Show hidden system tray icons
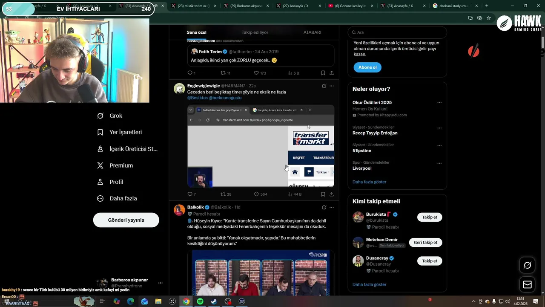 [x=474, y=301]
